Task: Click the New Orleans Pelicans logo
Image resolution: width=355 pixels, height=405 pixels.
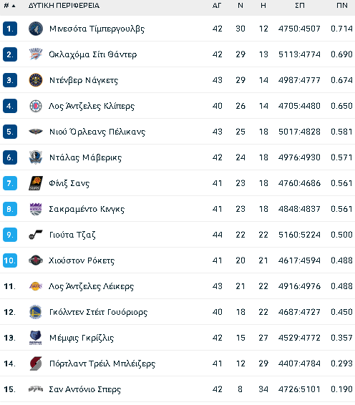Action: (x=36, y=132)
